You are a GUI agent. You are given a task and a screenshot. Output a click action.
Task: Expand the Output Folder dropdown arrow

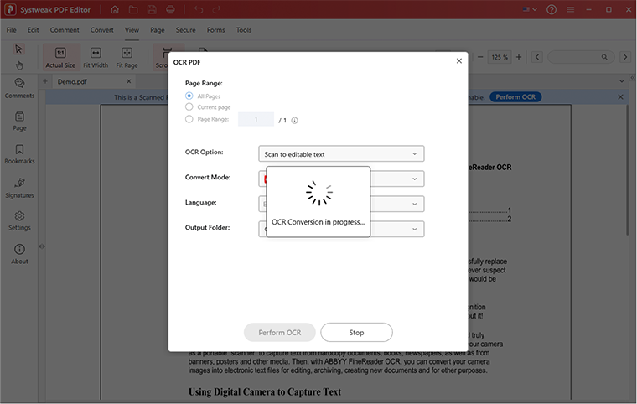click(414, 229)
